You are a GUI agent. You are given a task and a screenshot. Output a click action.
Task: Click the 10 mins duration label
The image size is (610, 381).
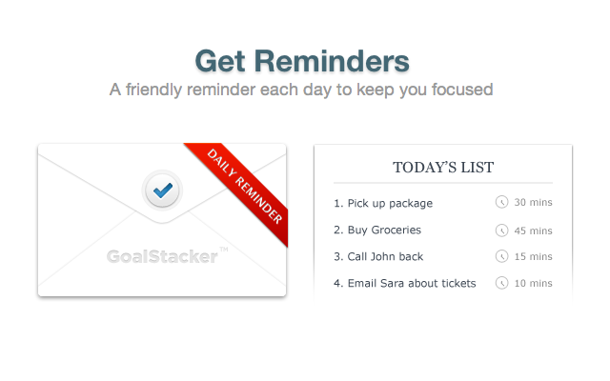tap(533, 284)
